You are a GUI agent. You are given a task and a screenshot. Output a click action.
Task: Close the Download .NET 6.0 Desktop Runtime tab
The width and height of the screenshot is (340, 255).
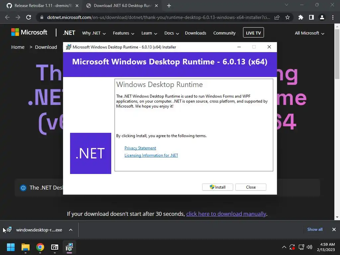click(x=156, y=6)
